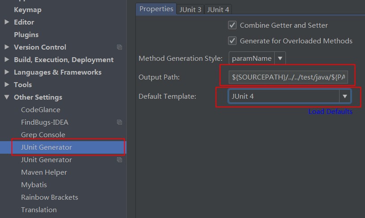Open Keymap settings

coord(28,10)
